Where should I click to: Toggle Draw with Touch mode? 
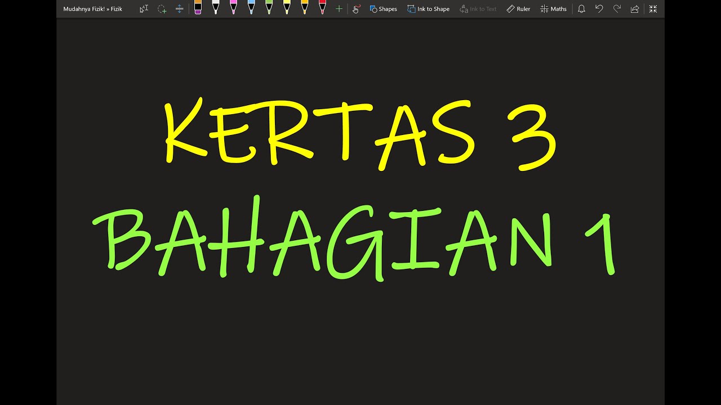click(x=356, y=8)
